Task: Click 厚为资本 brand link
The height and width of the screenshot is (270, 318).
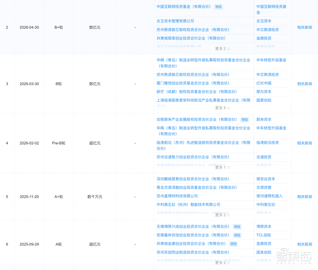Action: pos(264,92)
